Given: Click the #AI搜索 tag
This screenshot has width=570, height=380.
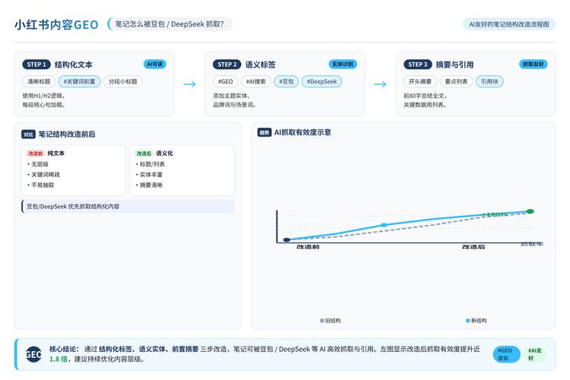Looking at the screenshot, I should (x=256, y=81).
